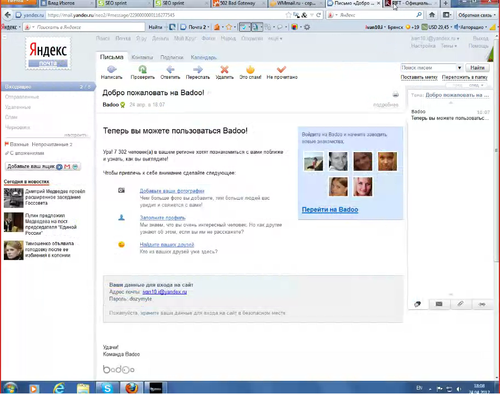Click the Выход logout link

pyautogui.click(x=481, y=38)
